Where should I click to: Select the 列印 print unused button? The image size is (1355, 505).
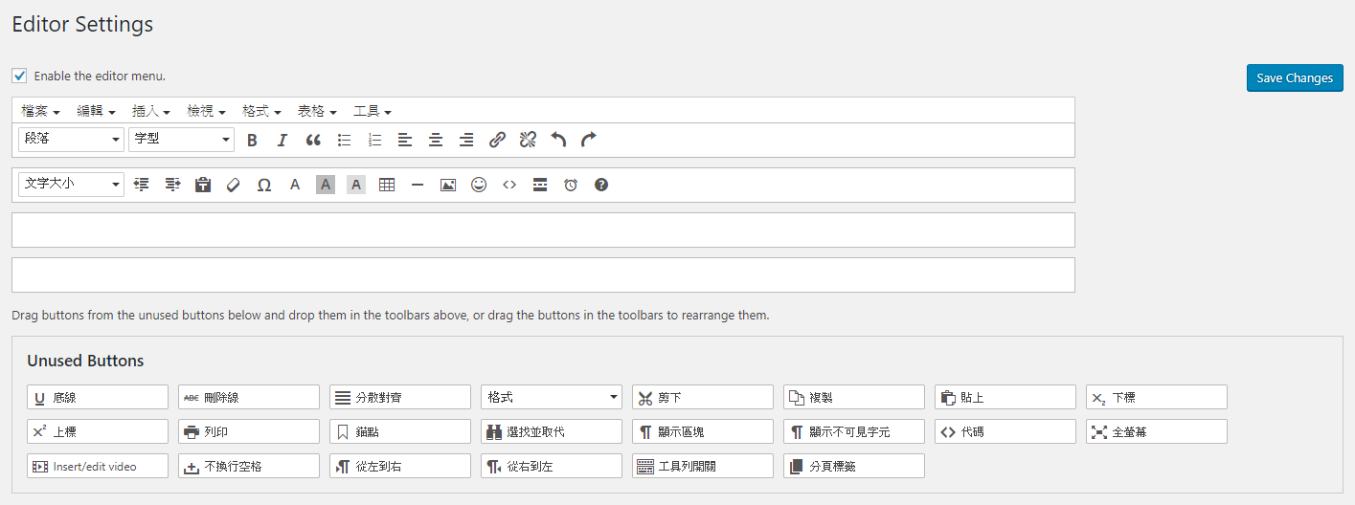(x=249, y=431)
